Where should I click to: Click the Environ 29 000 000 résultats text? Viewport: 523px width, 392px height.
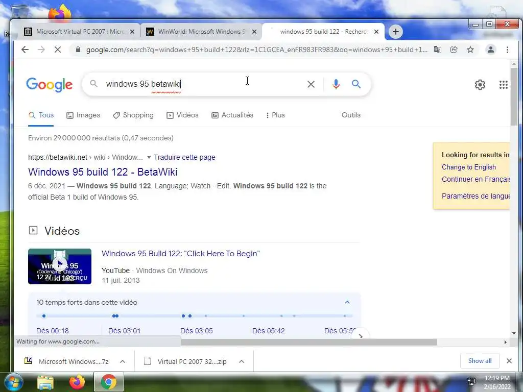point(101,138)
